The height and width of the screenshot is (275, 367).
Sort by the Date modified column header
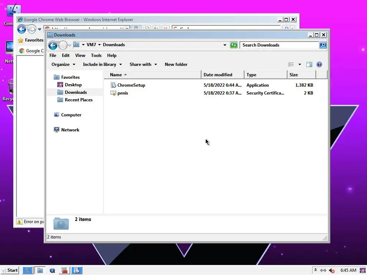[x=222, y=75]
